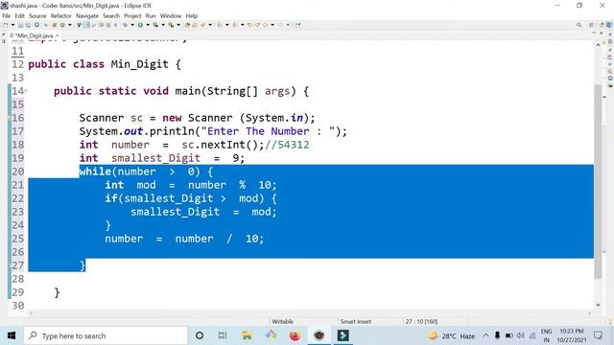Open the New file dropdown arrow
Screen dimensions: 614x345
12,25
